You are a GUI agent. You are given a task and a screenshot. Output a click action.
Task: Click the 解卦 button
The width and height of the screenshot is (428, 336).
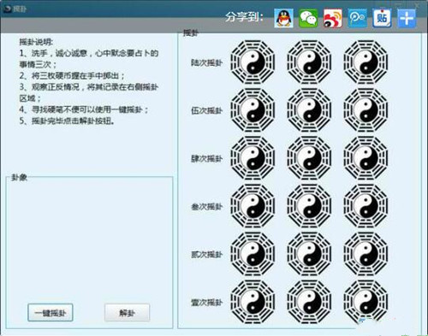point(127,313)
